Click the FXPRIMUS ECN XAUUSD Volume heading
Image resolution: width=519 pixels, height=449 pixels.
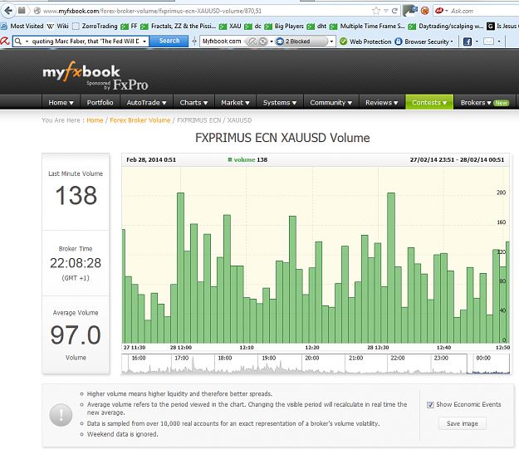[x=282, y=138]
